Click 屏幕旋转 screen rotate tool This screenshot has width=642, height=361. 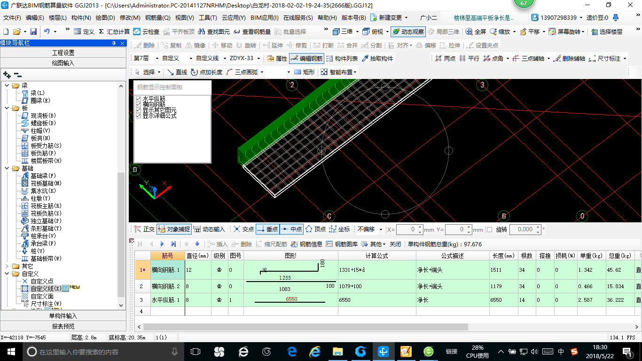click(x=565, y=31)
